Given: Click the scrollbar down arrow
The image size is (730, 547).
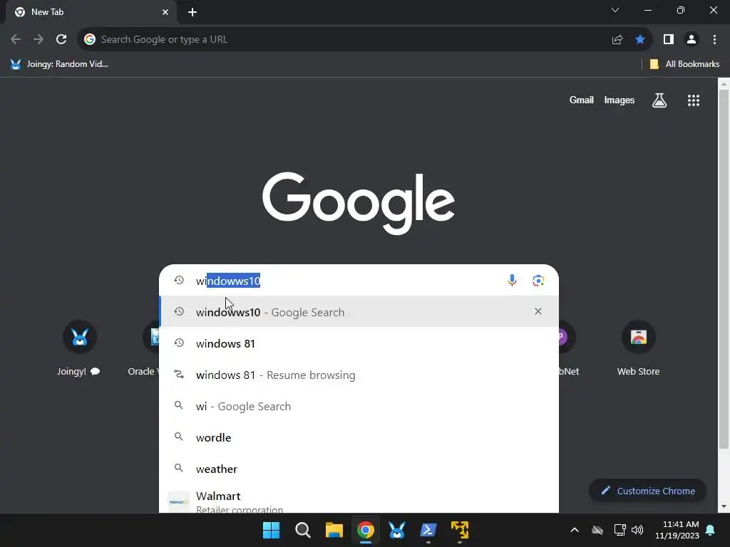Looking at the screenshot, I should click(723, 506).
